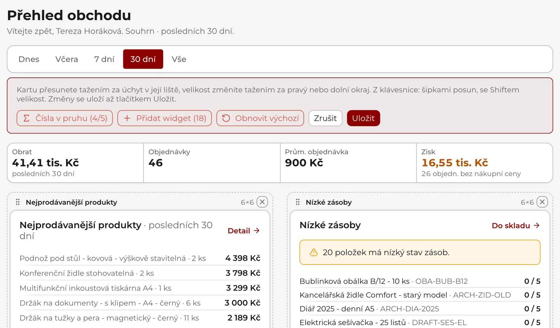This screenshot has width=560, height=328.
Task: Select the Dnes period tab
Action: click(x=29, y=59)
